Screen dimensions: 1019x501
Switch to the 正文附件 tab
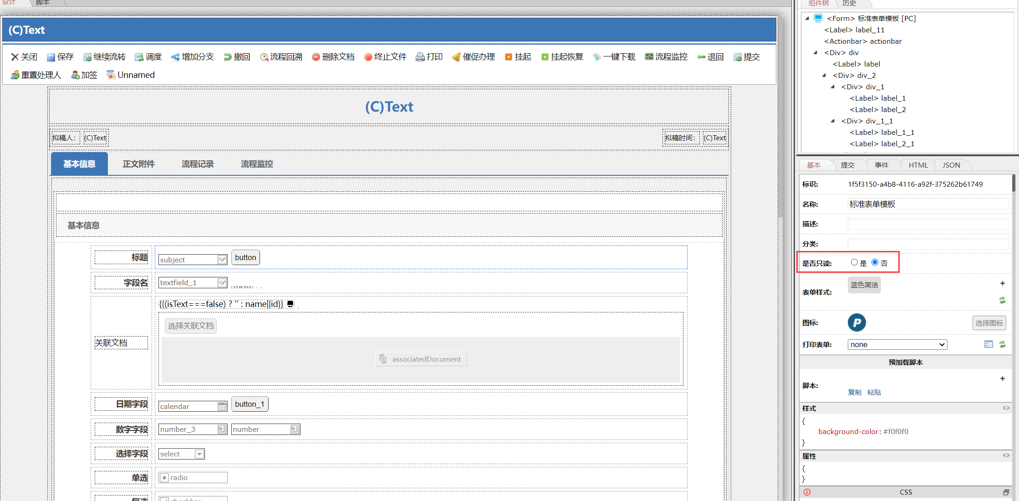138,164
